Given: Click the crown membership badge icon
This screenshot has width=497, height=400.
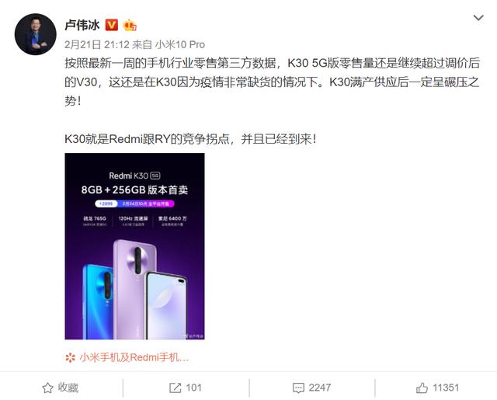Looking at the screenshot, I should [x=130, y=25].
